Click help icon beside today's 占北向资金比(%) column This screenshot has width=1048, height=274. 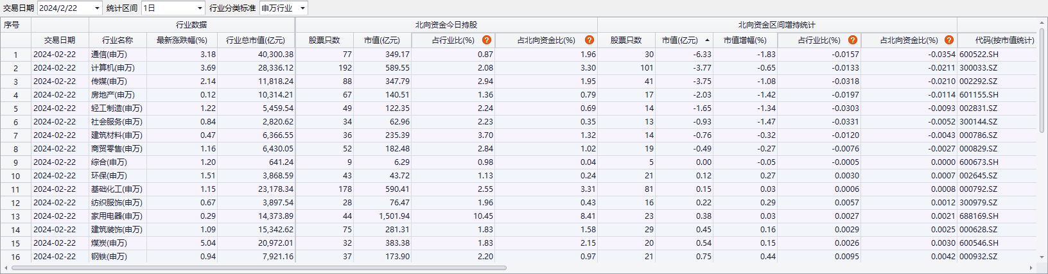[589, 40]
